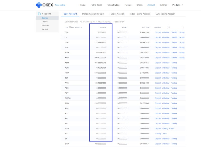The width and height of the screenshot is (201, 147).
Task: Click Deposit link for BTC row
Action: pos(158,32)
